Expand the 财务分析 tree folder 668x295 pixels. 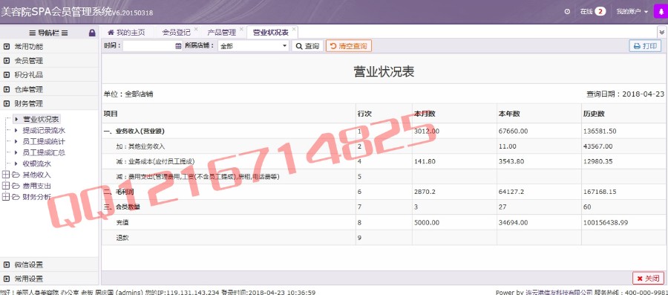pos(5,197)
